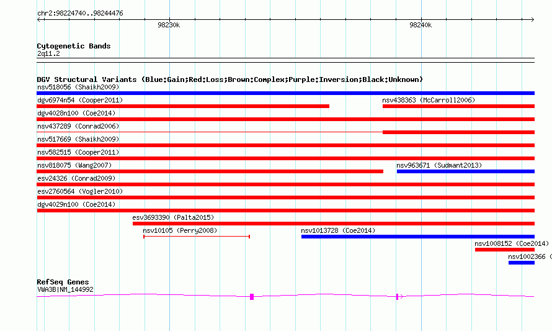Click the red dgv4028n100 loss bar
Image resolution: width=552 pixels, height=331 pixels.
pyautogui.click(x=285, y=119)
